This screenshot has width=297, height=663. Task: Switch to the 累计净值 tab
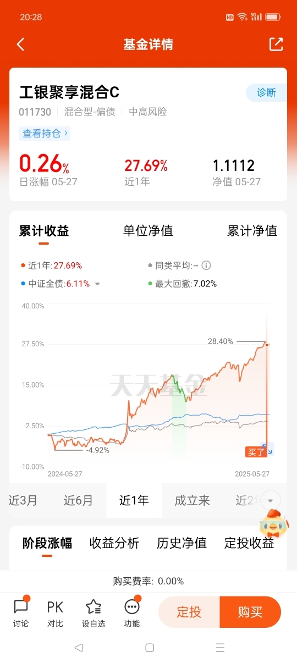(252, 231)
